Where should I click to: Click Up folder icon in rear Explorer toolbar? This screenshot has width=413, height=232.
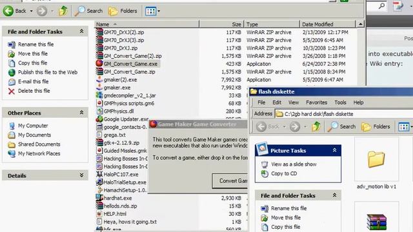pyautogui.click(x=63, y=11)
